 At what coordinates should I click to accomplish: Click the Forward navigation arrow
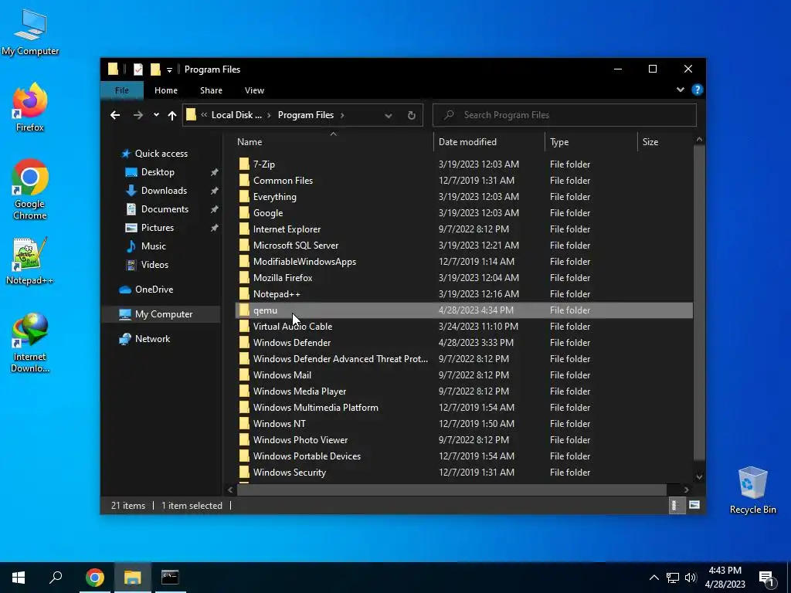click(137, 115)
